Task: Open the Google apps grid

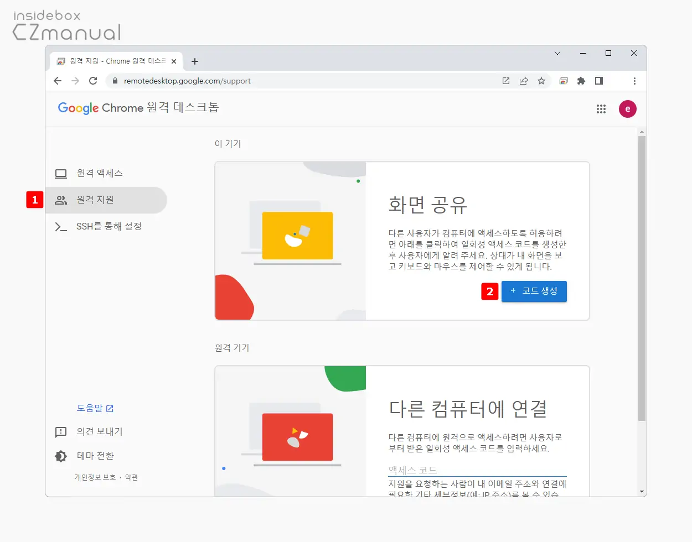Action: pos(601,109)
